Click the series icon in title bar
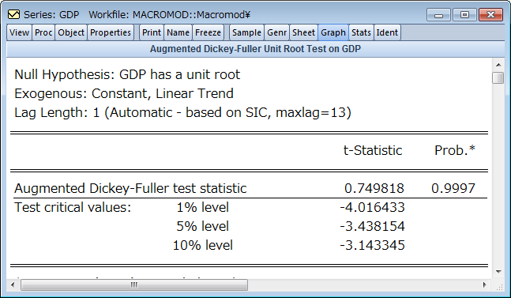Screen dimensions: 511x298 (x=13, y=15)
